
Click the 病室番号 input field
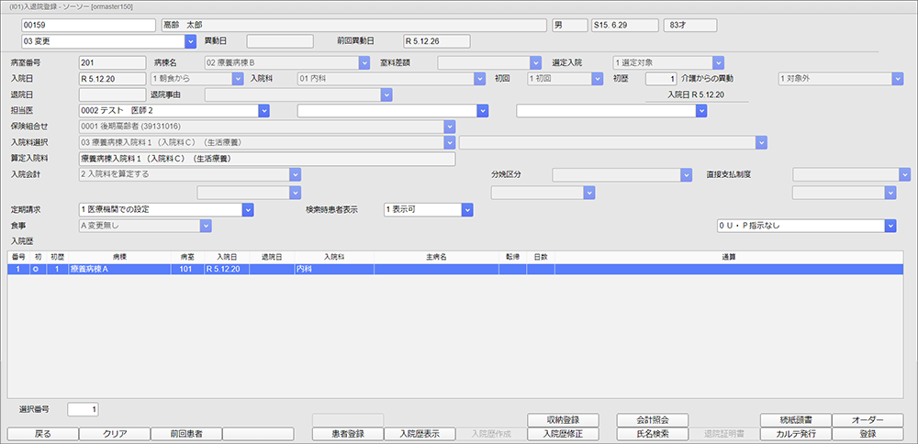point(113,63)
